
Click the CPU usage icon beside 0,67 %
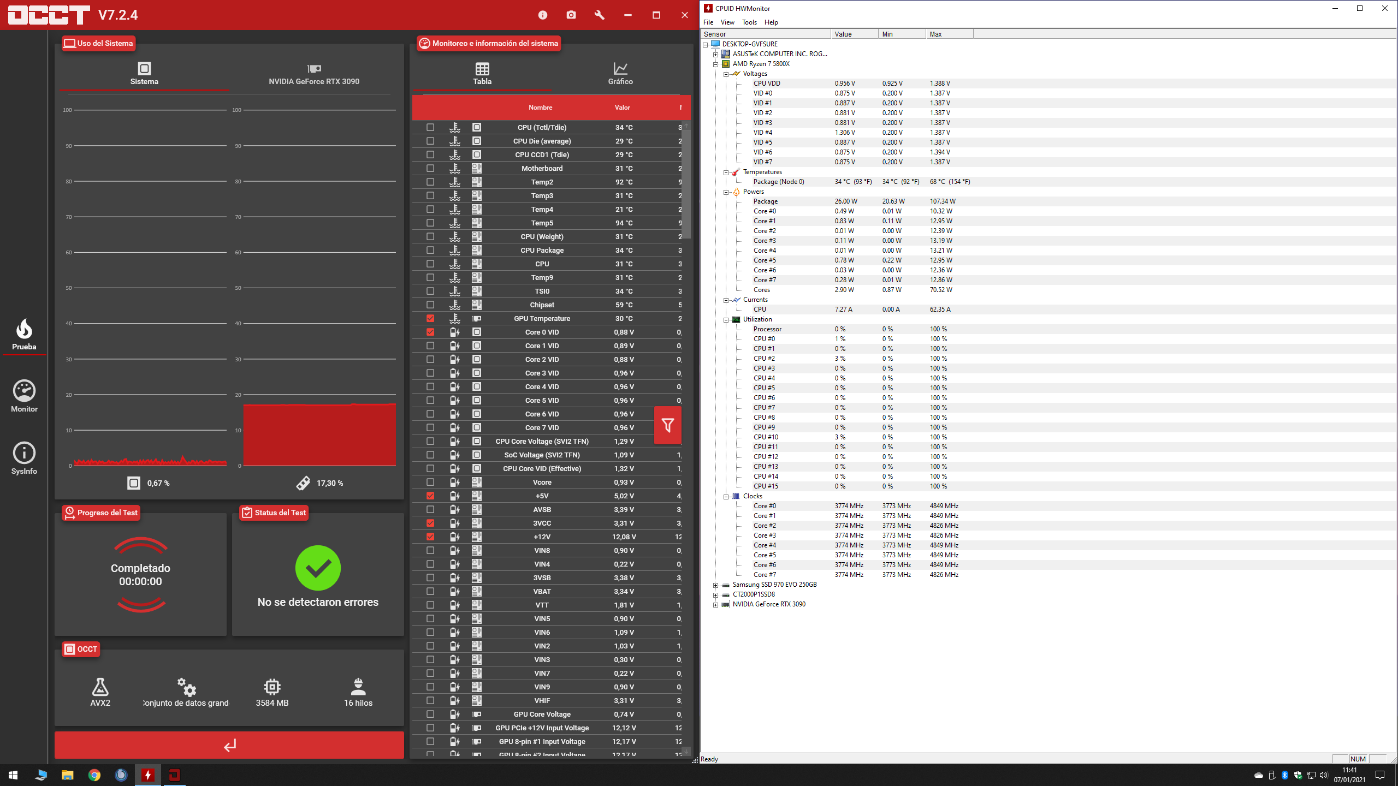click(x=134, y=483)
